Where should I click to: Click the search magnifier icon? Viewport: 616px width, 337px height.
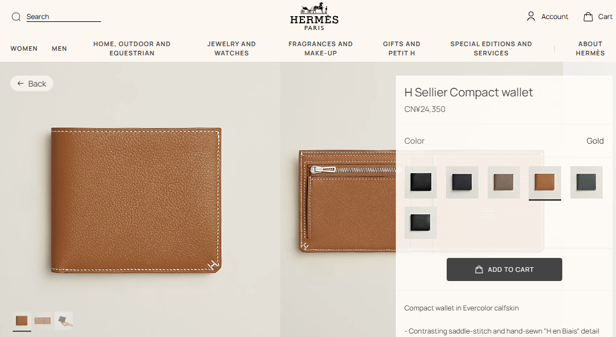(x=16, y=17)
